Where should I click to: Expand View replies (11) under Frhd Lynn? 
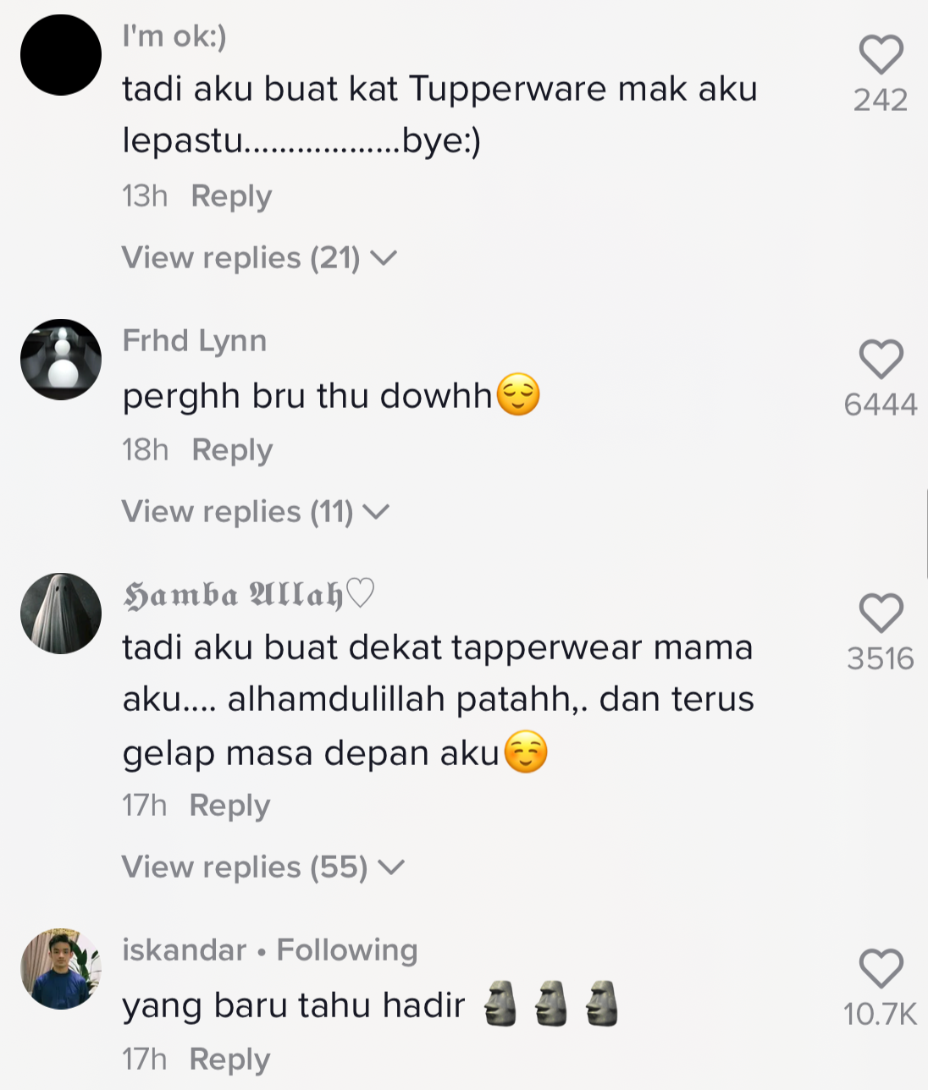tap(256, 511)
